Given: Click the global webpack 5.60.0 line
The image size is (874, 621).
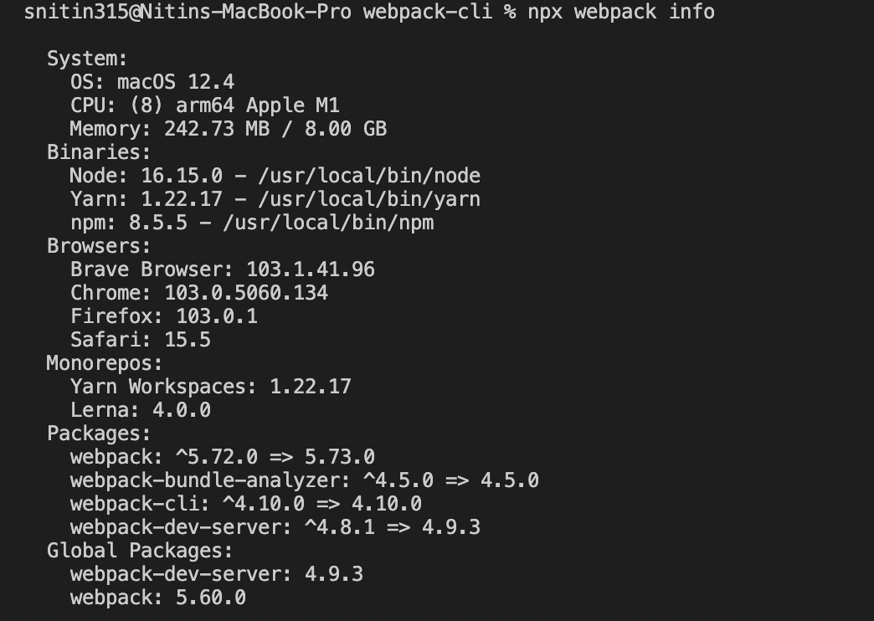Looking at the screenshot, I should pyautogui.click(x=157, y=597).
